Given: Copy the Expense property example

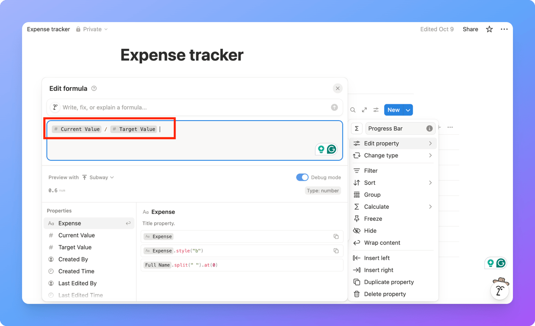Looking at the screenshot, I should tap(336, 236).
